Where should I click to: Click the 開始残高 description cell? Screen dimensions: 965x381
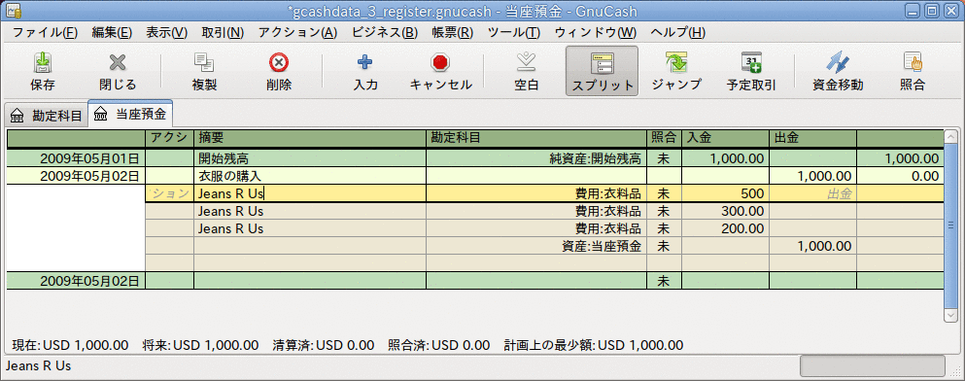[x=310, y=158]
